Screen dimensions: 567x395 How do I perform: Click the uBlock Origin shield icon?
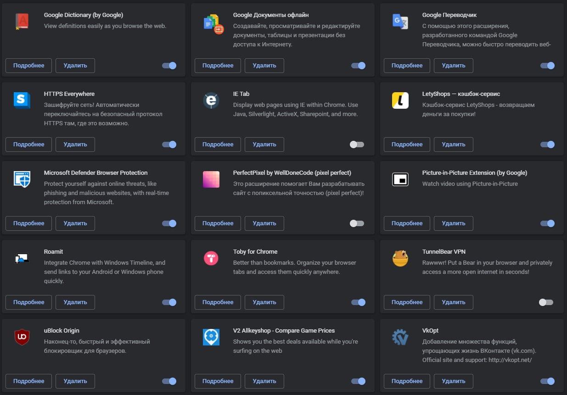(22, 337)
